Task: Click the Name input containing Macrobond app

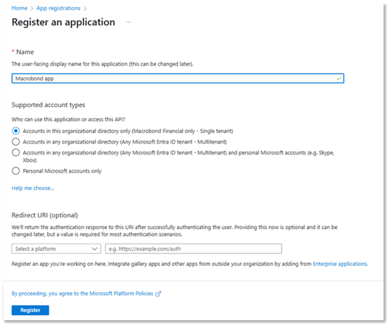Action: [178, 79]
